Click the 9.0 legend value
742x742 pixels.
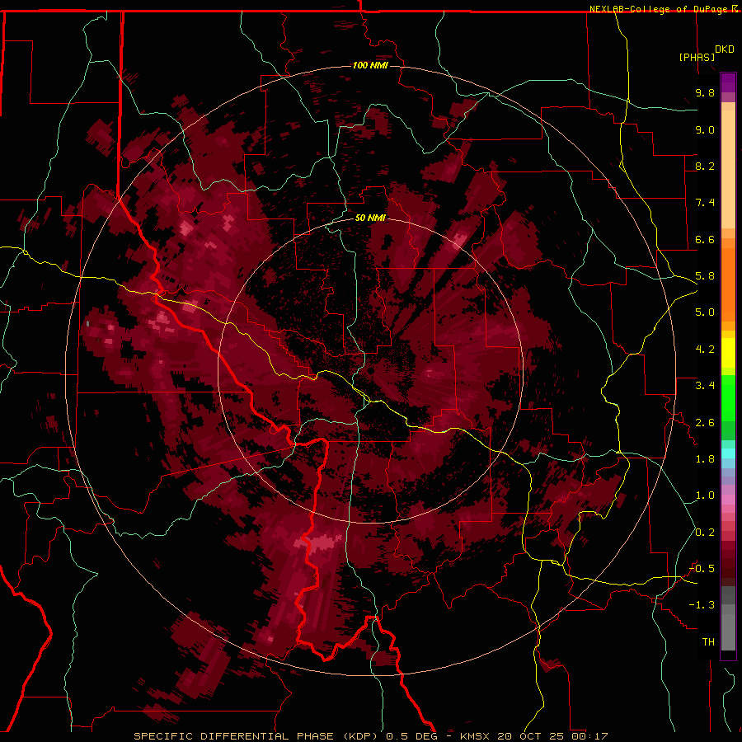pyautogui.click(x=705, y=129)
